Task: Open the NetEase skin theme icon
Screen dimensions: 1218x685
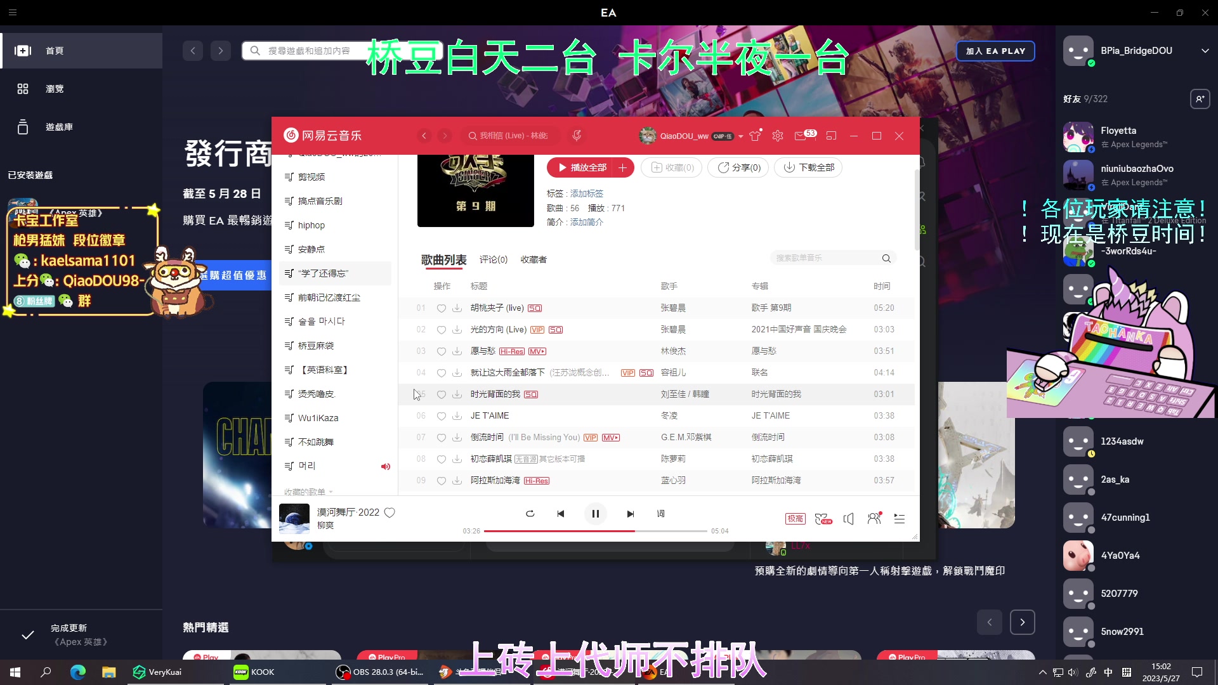Action: [755, 135]
